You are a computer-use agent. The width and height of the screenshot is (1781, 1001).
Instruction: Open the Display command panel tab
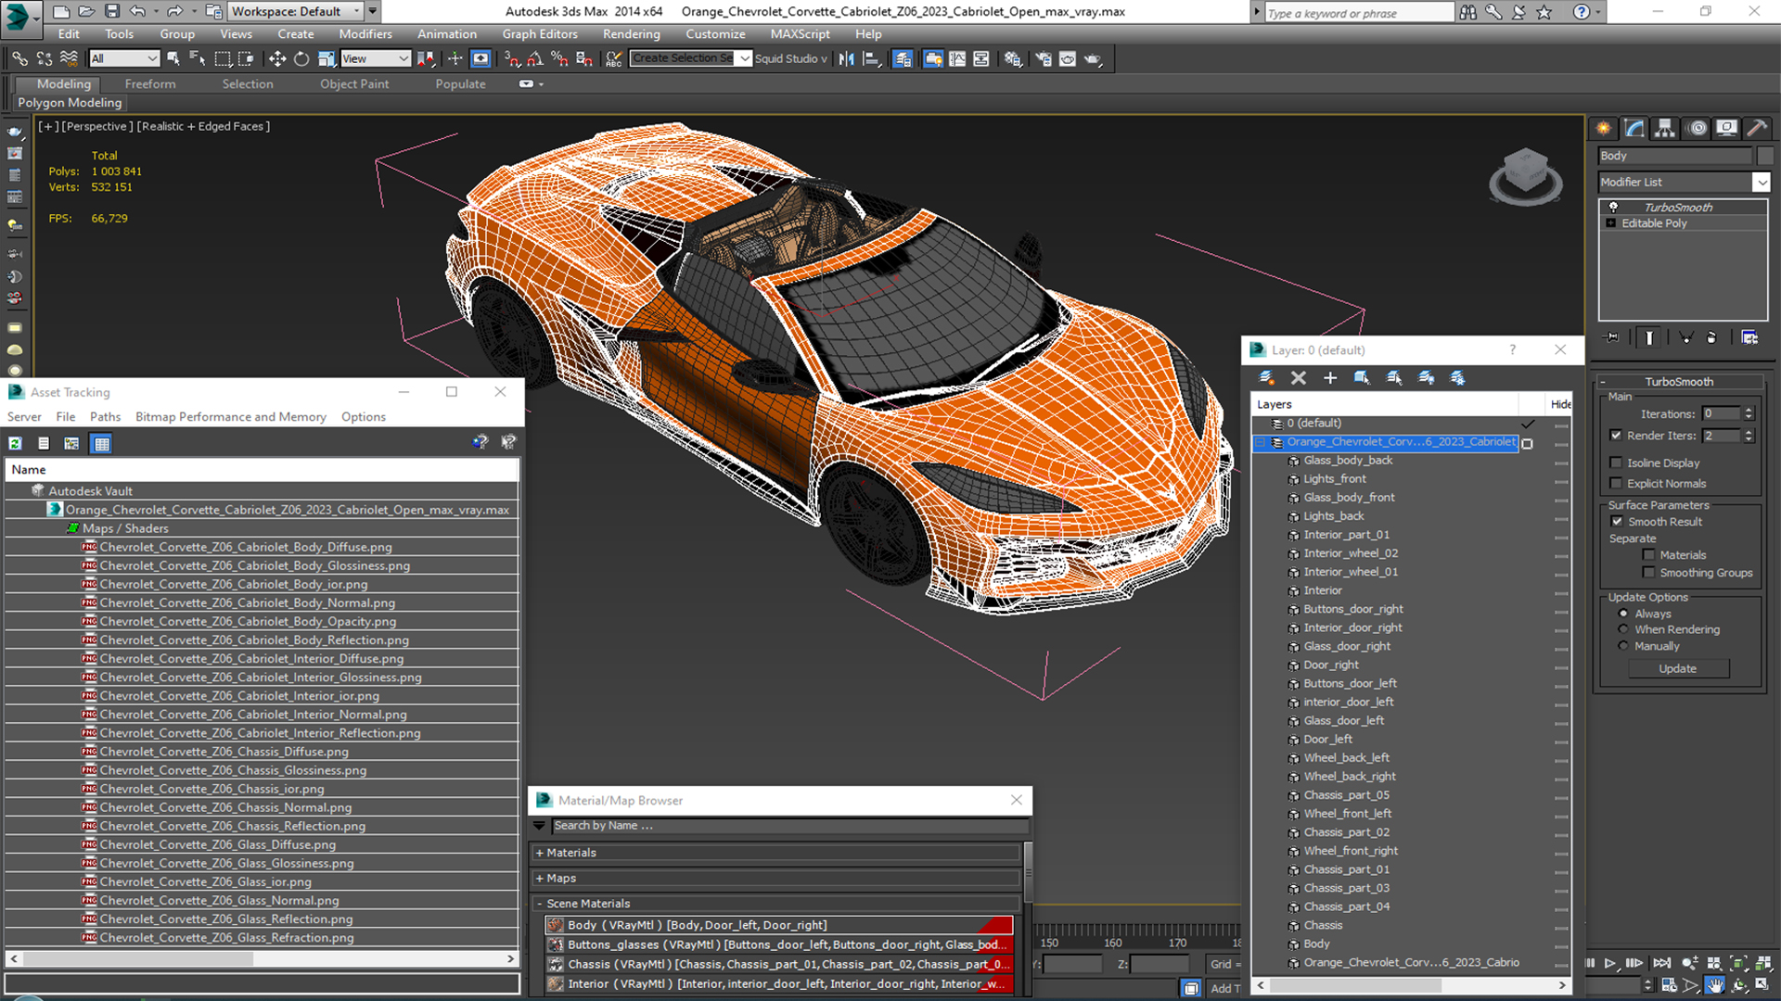coord(1726,128)
